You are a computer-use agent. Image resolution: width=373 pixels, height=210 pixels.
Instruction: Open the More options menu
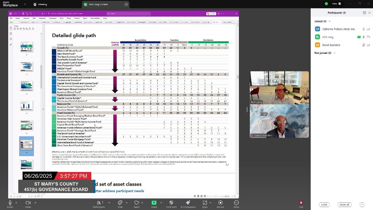(x=236, y=204)
